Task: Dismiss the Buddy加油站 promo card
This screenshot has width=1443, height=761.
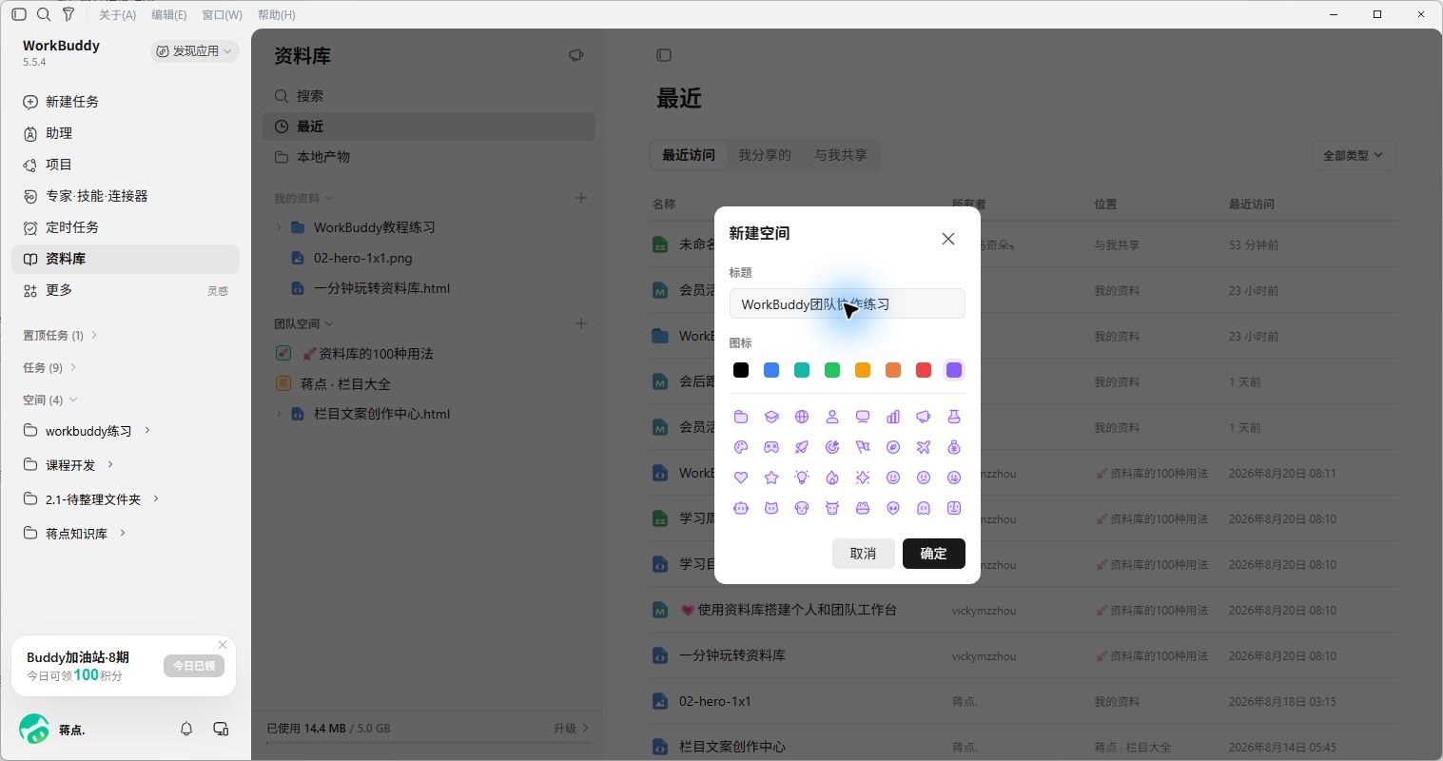Action: (223, 645)
